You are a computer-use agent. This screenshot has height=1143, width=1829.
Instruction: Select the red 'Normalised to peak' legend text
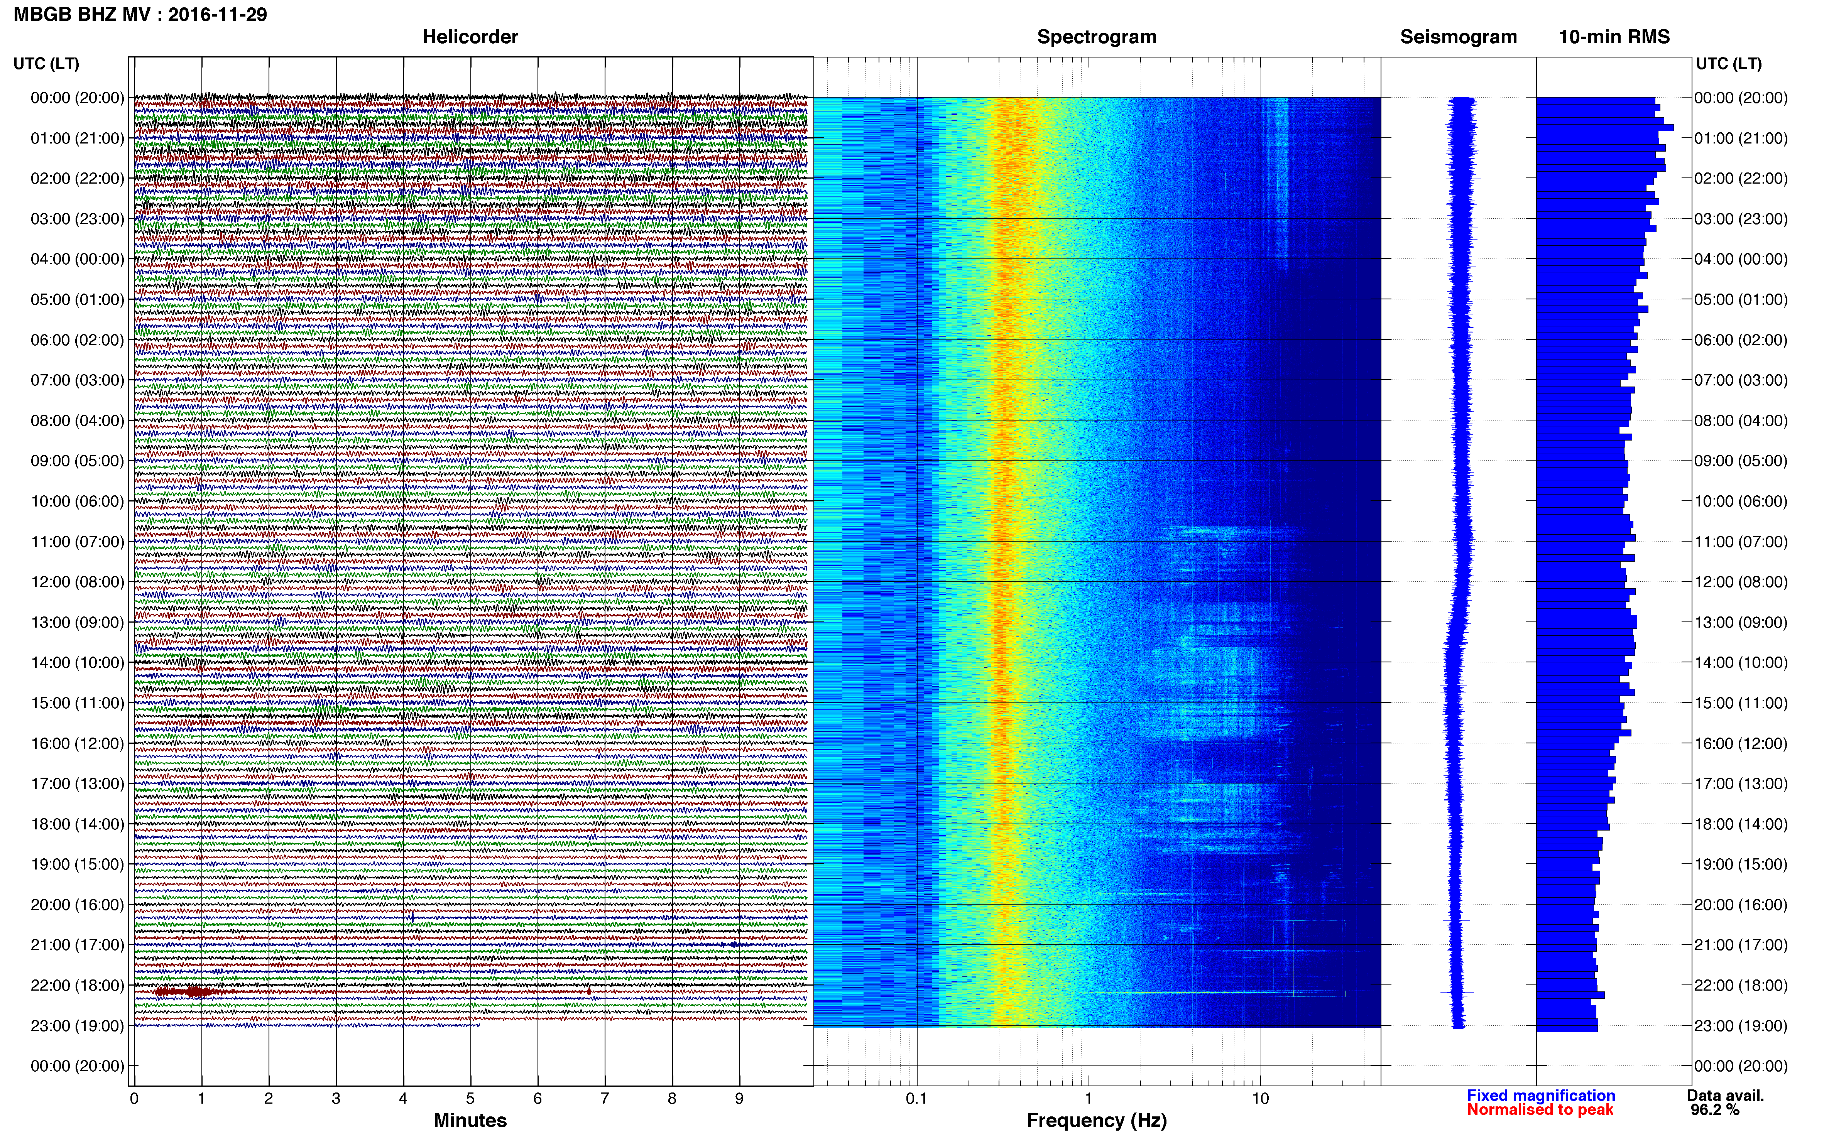pyautogui.click(x=1540, y=1110)
